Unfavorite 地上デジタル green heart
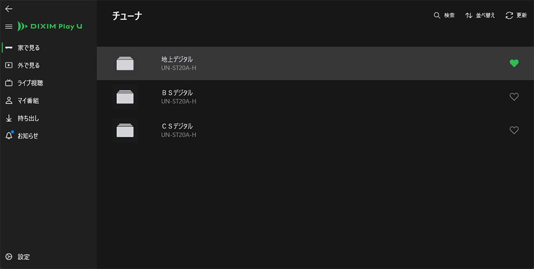The image size is (534, 269). tap(514, 64)
